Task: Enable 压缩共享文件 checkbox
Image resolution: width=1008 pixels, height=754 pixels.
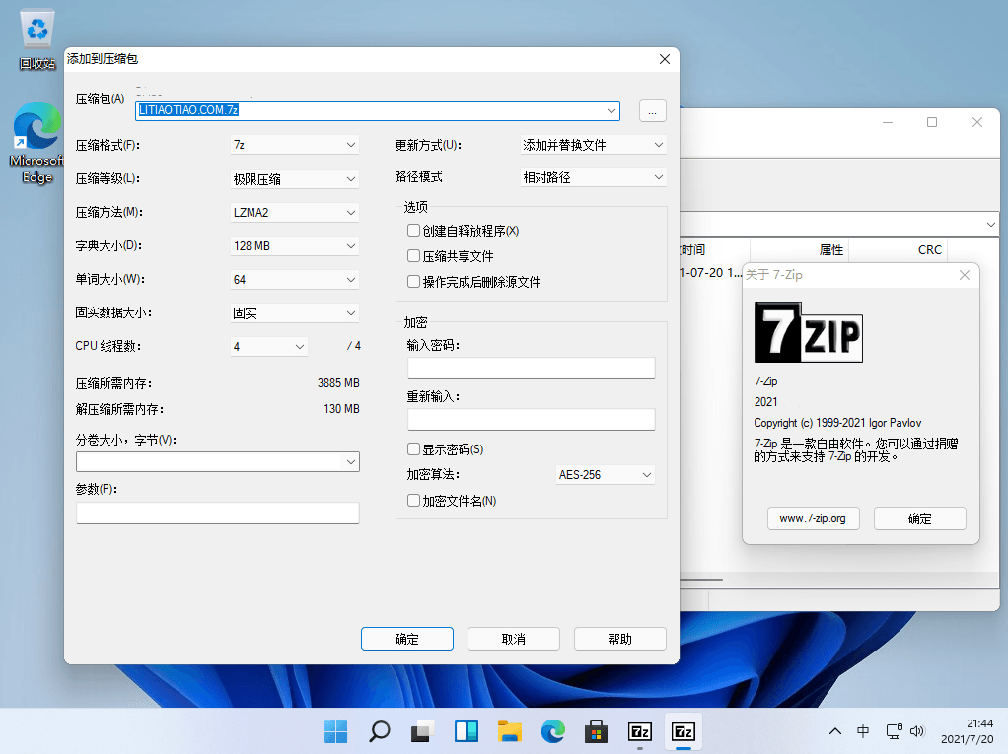Action: pyautogui.click(x=414, y=255)
